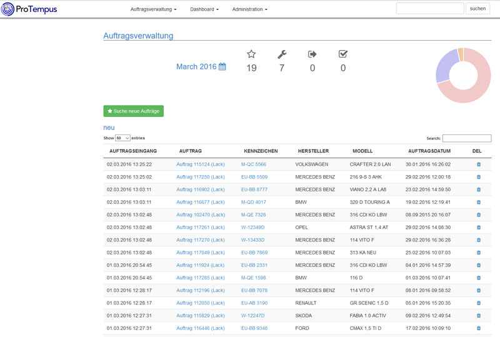
Task: Click the wrench icon above 7
Action: tap(282, 54)
